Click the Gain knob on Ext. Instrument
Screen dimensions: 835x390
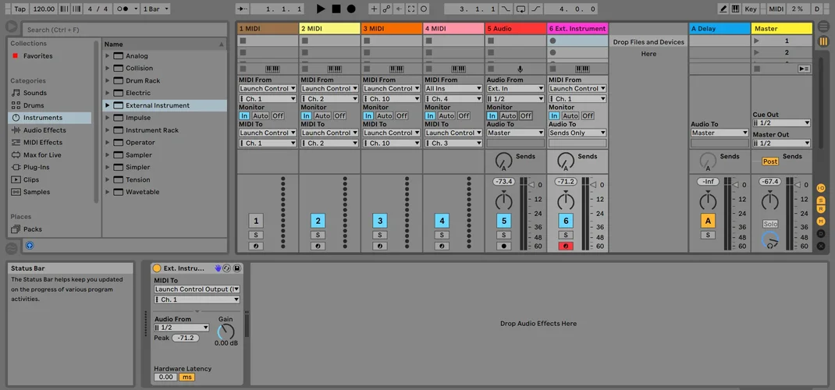226,331
